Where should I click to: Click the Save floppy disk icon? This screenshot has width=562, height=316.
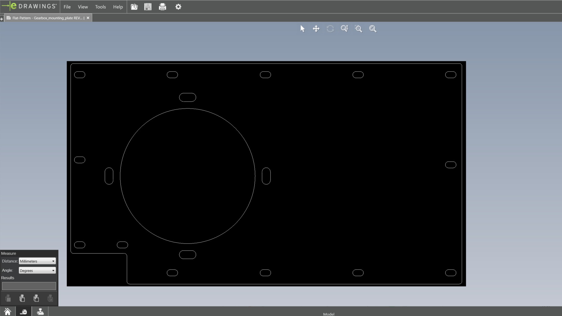pos(148,7)
